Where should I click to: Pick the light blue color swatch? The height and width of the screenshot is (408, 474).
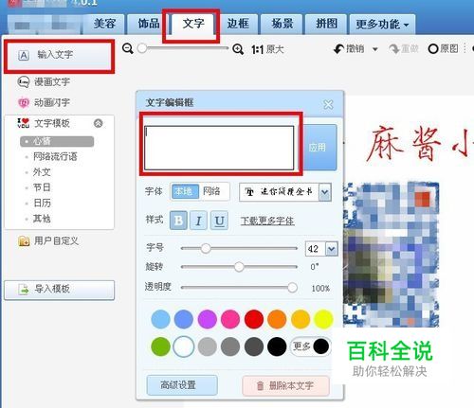coord(160,319)
